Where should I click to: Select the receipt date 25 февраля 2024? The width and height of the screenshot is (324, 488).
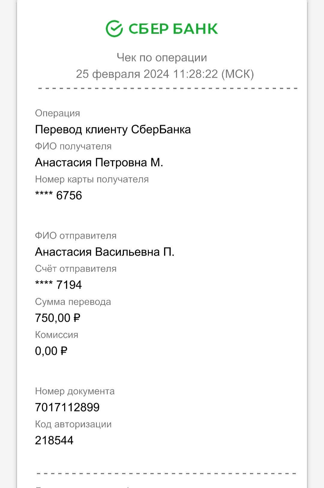coord(122,74)
